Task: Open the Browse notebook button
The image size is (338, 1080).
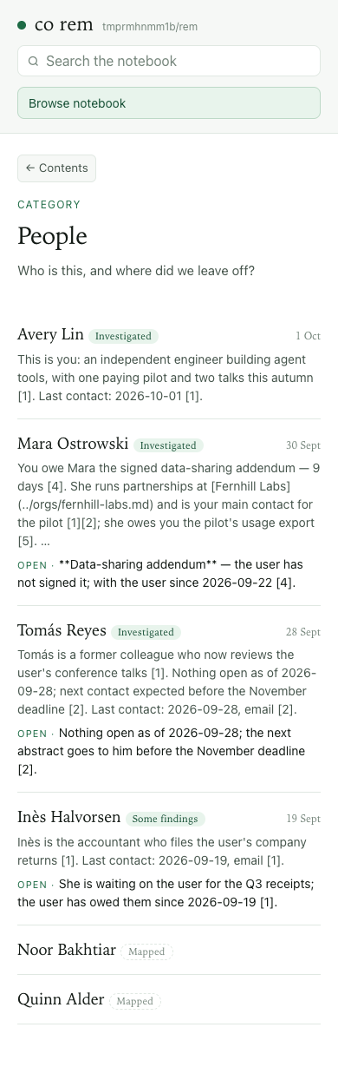Action: point(169,103)
